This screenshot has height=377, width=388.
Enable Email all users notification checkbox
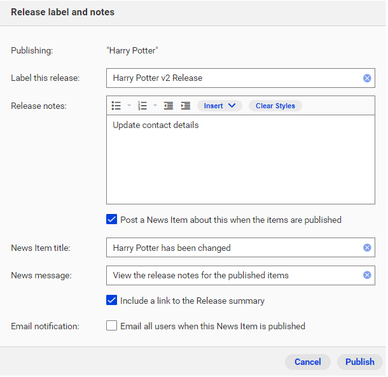[x=111, y=325]
